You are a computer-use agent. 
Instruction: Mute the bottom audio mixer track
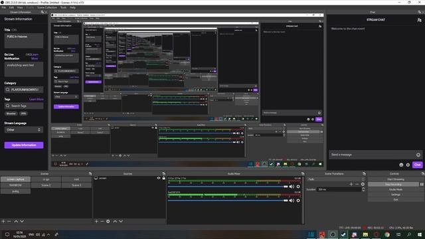pos(292,200)
